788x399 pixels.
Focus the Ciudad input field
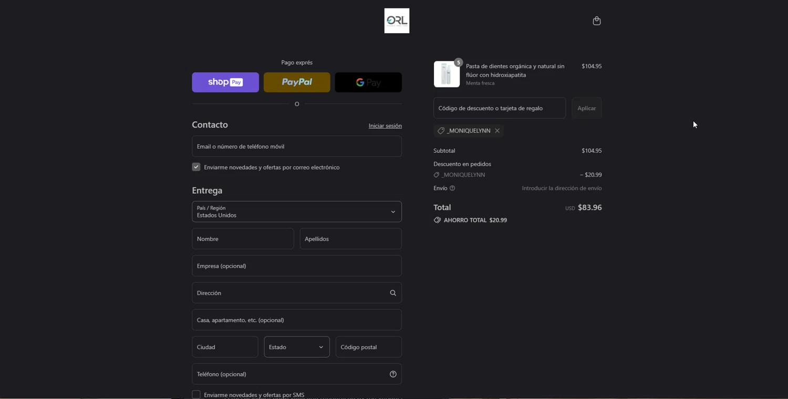click(x=225, y=347)
